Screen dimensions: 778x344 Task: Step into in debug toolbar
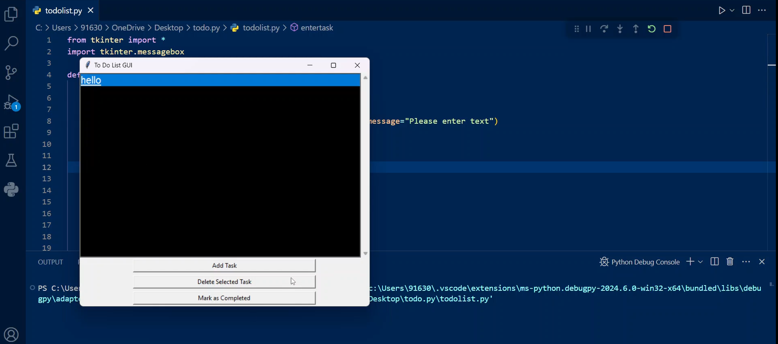(x=620, y=29)
